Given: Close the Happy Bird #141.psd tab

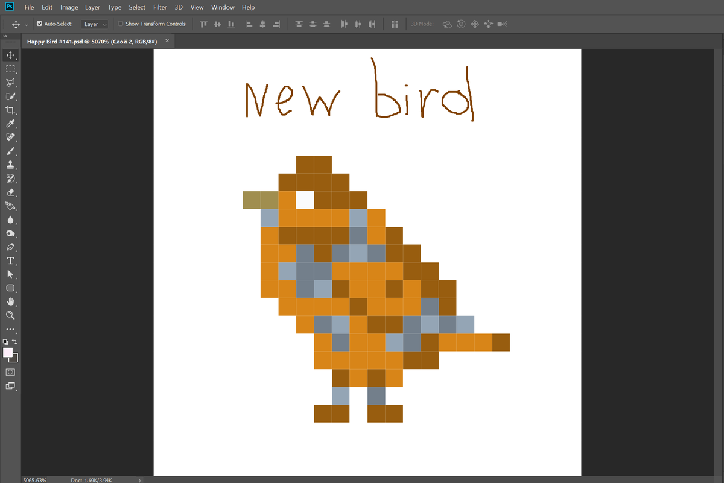Looking at the screenshot, I should click(167, 40).
